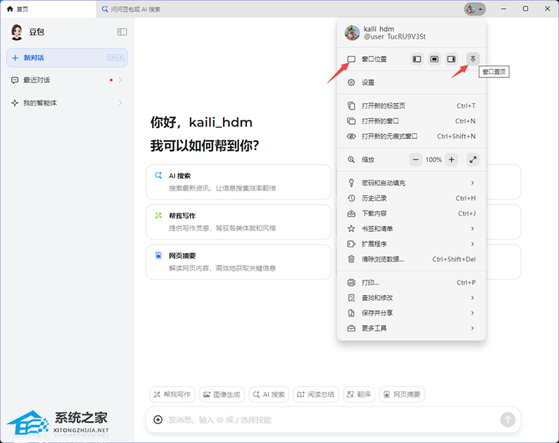Click AI 搜索 skill chip above input
559x443 pixels.
coord(269,394)
